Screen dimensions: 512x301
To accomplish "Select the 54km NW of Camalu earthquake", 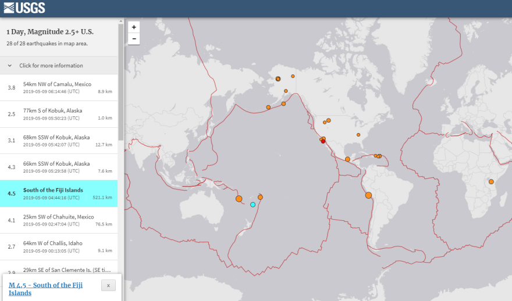I will [58, 87].
